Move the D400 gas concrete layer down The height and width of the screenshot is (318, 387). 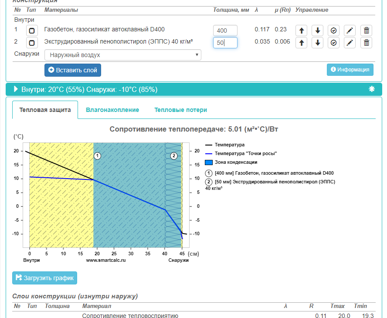pos(318,30)
